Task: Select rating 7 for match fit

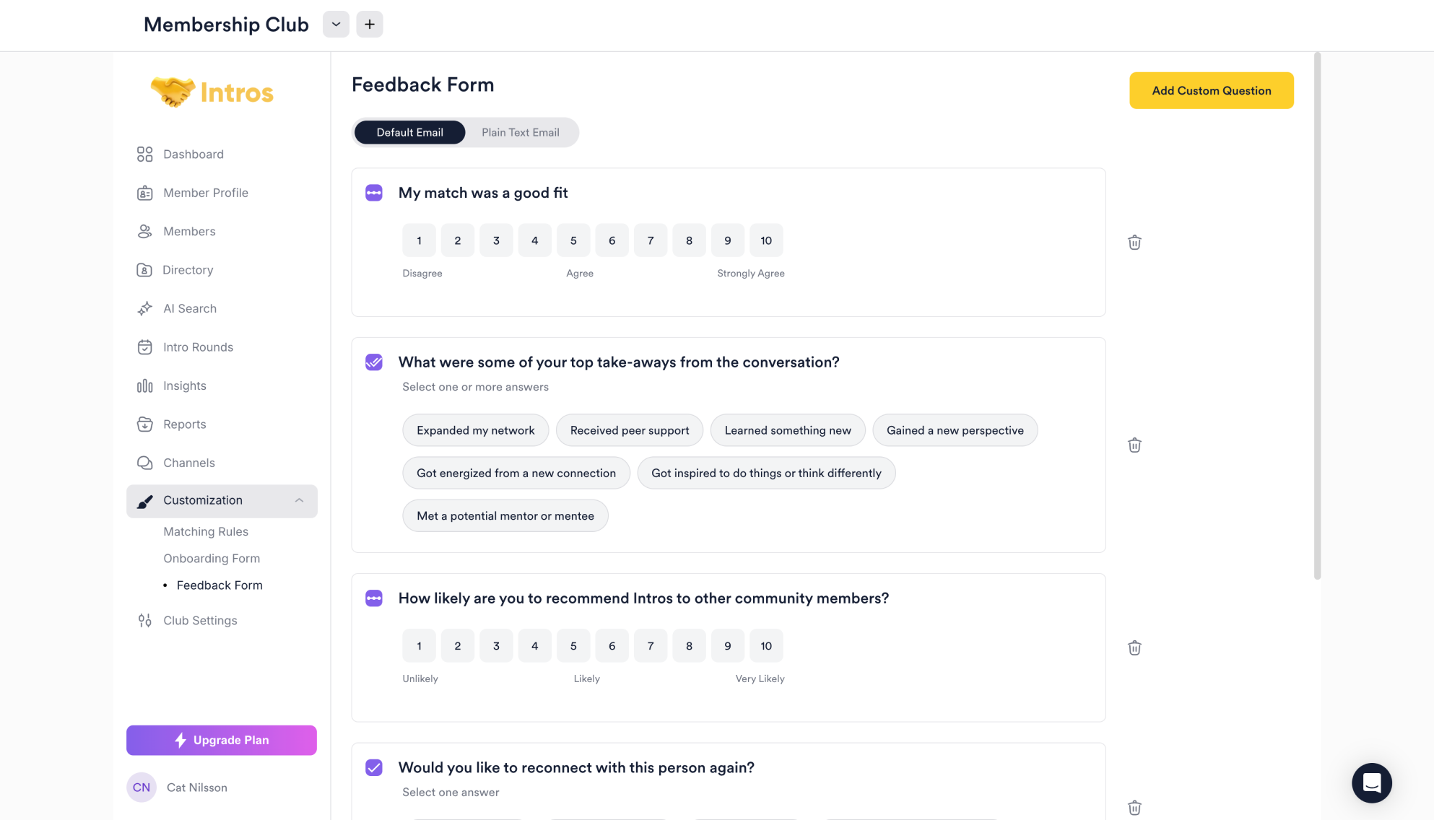Action: (651, 241)
